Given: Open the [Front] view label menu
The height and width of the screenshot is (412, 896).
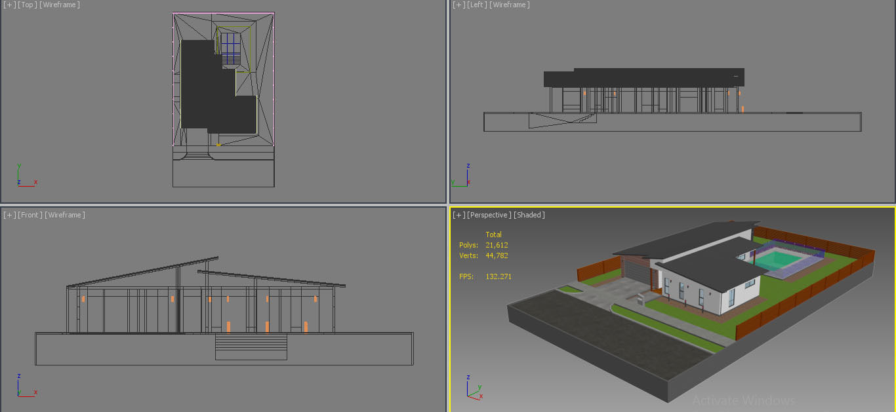Looking at the screenshot, I should [30, 215].
